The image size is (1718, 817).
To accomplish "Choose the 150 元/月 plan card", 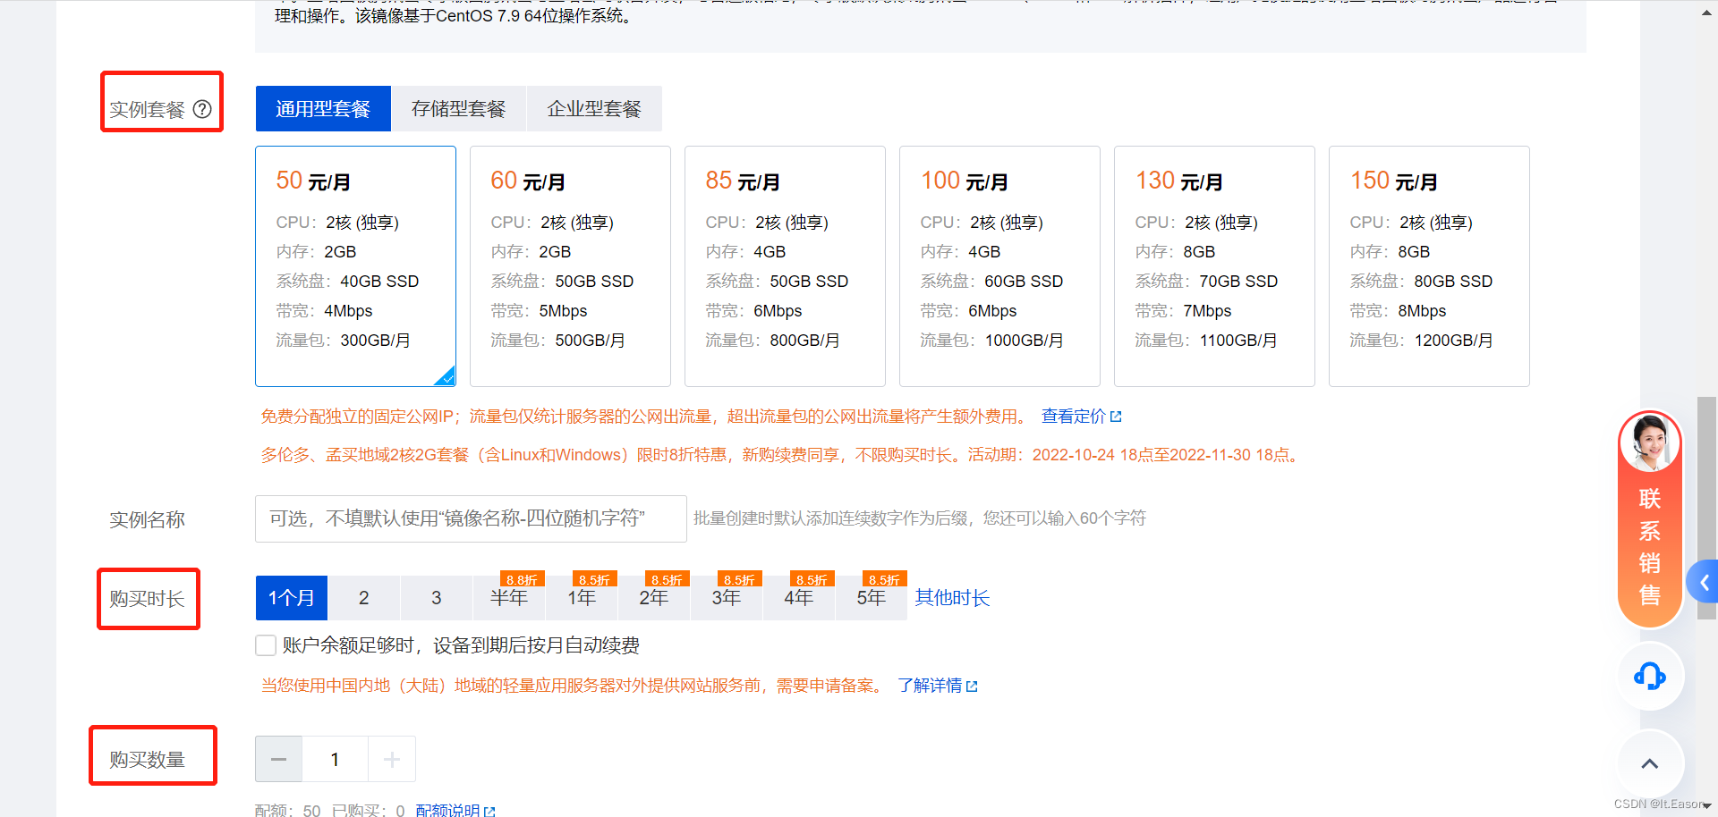I will point(1429,266).
